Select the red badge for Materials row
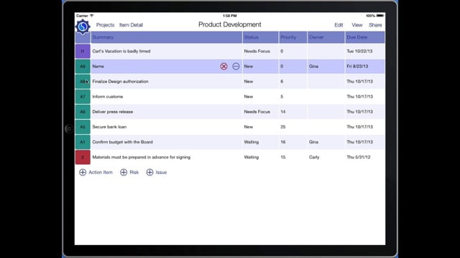 [83, 157]
